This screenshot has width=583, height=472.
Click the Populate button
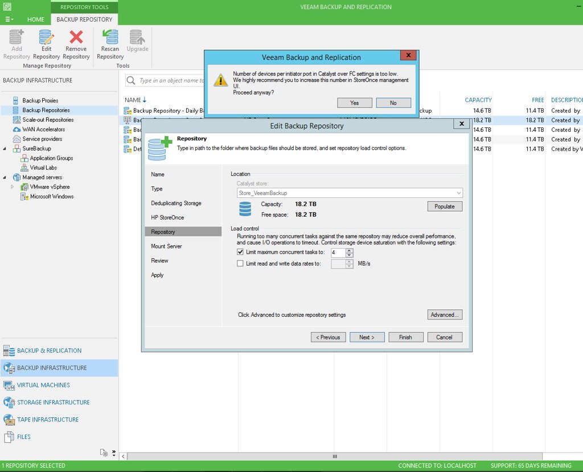coord(445,206)
